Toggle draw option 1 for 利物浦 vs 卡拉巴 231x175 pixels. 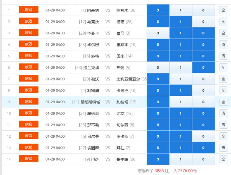tap(180, 91)
